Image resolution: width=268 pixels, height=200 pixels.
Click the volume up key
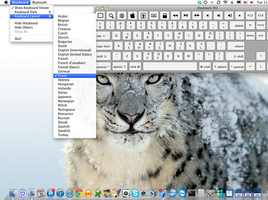(x=229, y=16)
